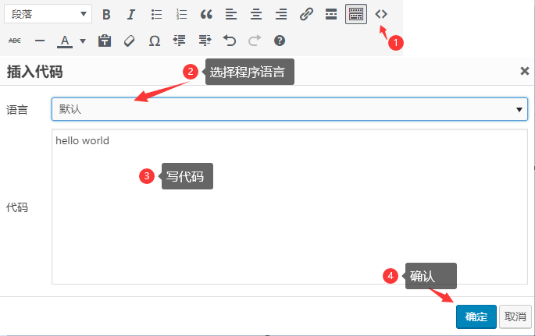Viewport: 535px width, 336px height.
Task: Decrease indent of the paragraph
Action: click(180, 41)
